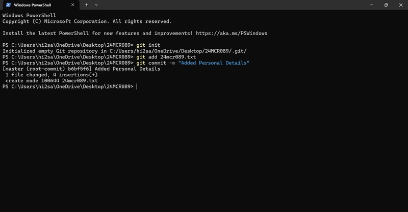Click the active prompt cursor line
This screenshot has height=212, width=408.
70,86
